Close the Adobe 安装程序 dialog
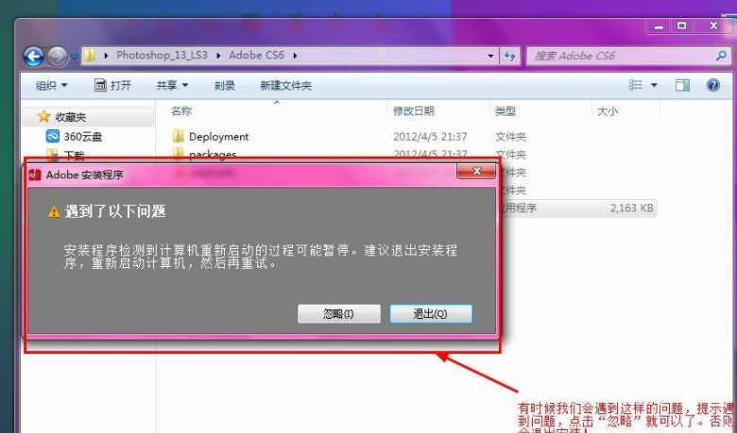Image resolution: width=737 pixels, height=433 pixels. (x=475, y=172)
